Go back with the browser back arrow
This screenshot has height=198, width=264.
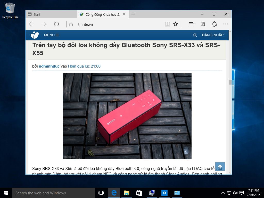(32, 24)
